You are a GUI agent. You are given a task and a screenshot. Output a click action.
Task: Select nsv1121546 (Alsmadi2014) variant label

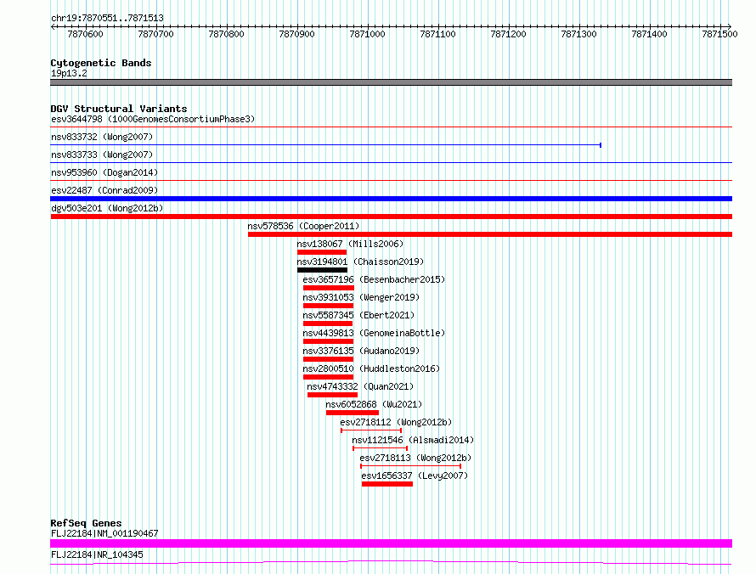413,440
